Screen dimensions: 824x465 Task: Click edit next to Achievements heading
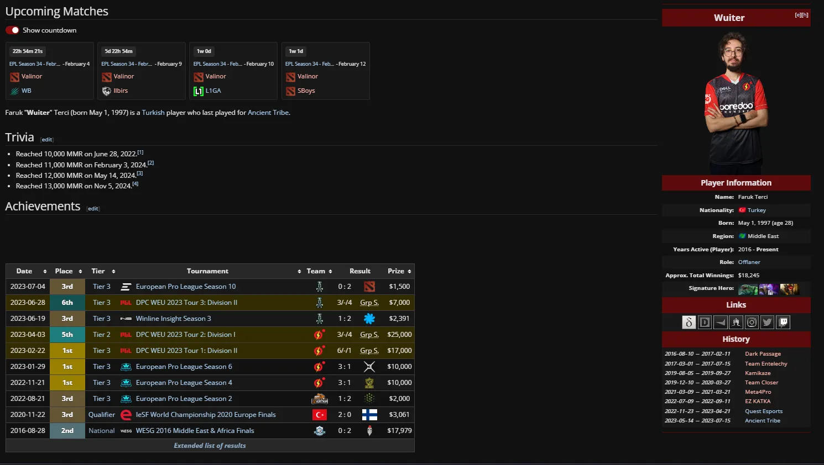pos(93,209)
